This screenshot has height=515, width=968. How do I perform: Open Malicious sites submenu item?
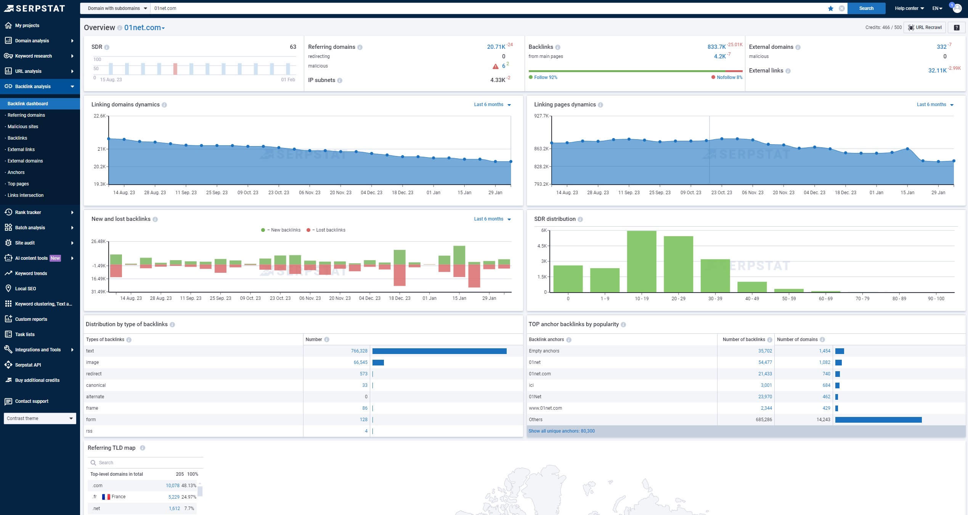pos(23,127)
